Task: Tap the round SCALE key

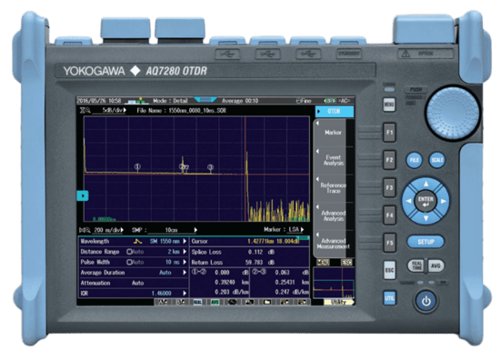Action: point(437,160)
